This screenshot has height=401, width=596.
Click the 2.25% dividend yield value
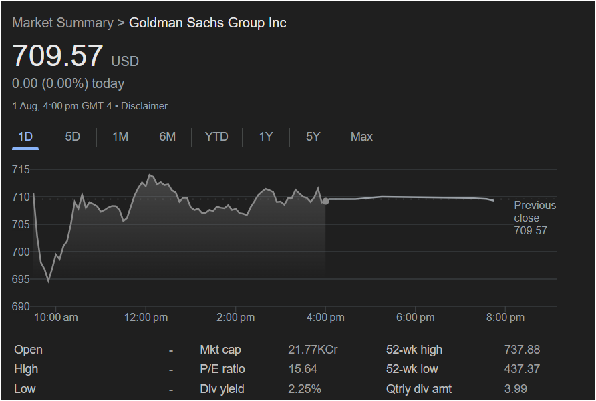(305, 389)
